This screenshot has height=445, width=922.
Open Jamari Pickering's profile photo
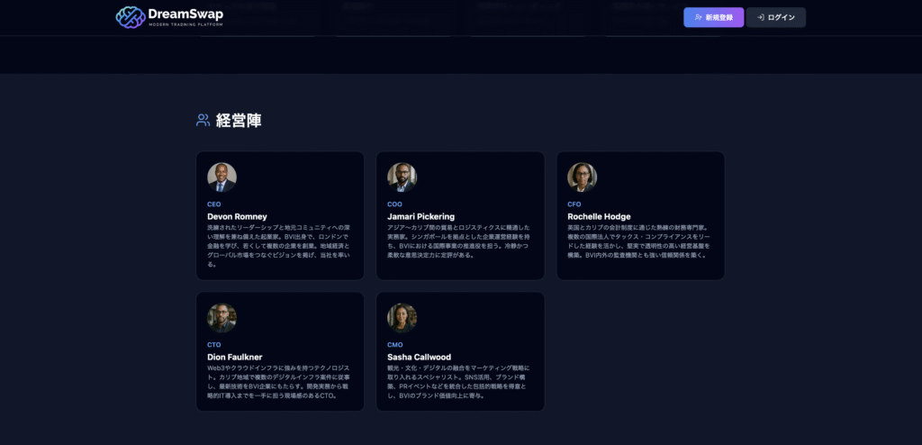click(402, 177)
